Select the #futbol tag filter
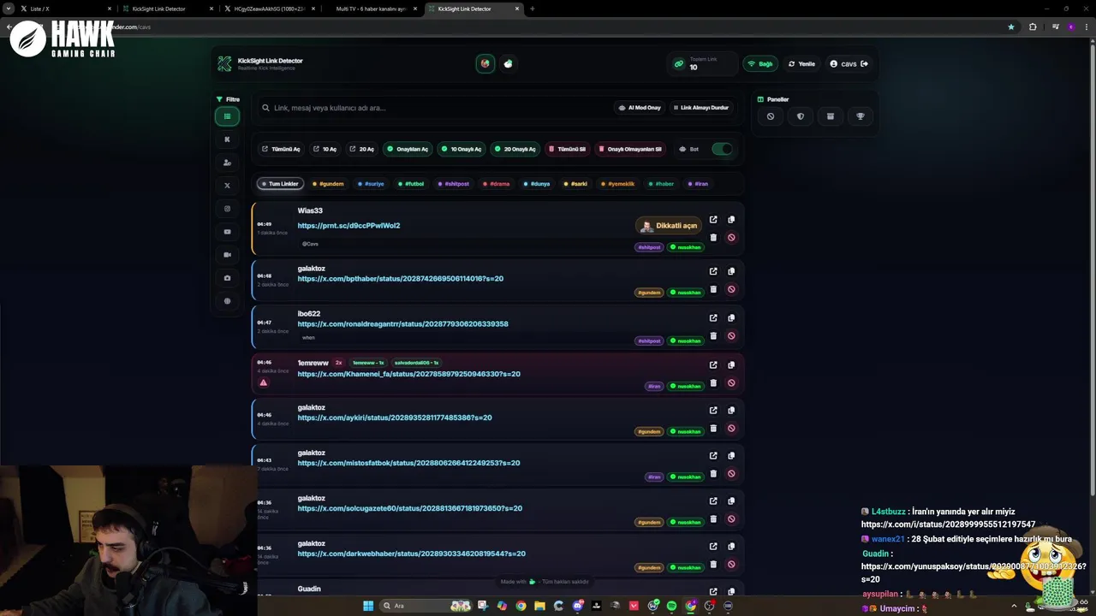Image resolution: width=1096 pixels, height=616 pixels. tap(411, 184)
